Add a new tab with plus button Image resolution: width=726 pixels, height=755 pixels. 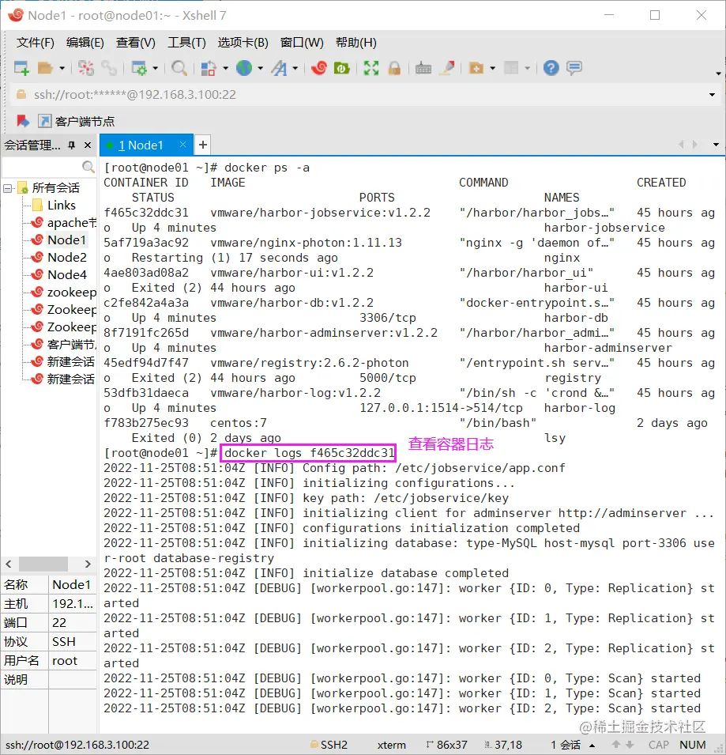pyautogui.click(x=203, y=145)
